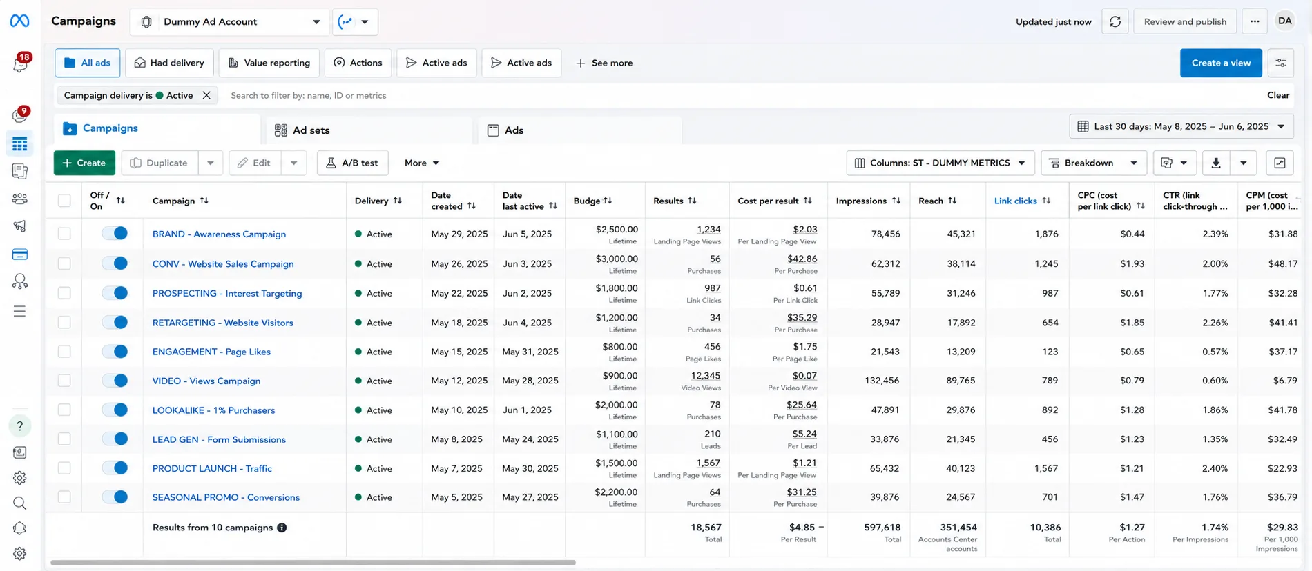Screen dimensions: 1312x571
Task: Open the megaphone ads icon in sidebar
Action: (x=20, y=226)
